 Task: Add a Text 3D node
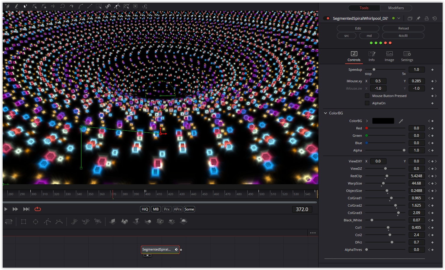[x=136, y=221]
